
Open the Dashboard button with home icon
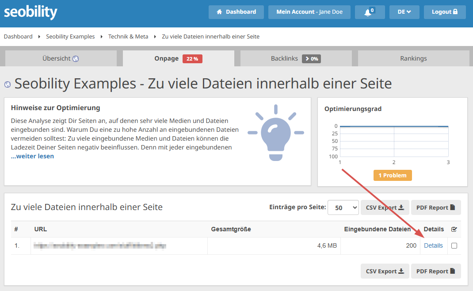coord(236,12)
